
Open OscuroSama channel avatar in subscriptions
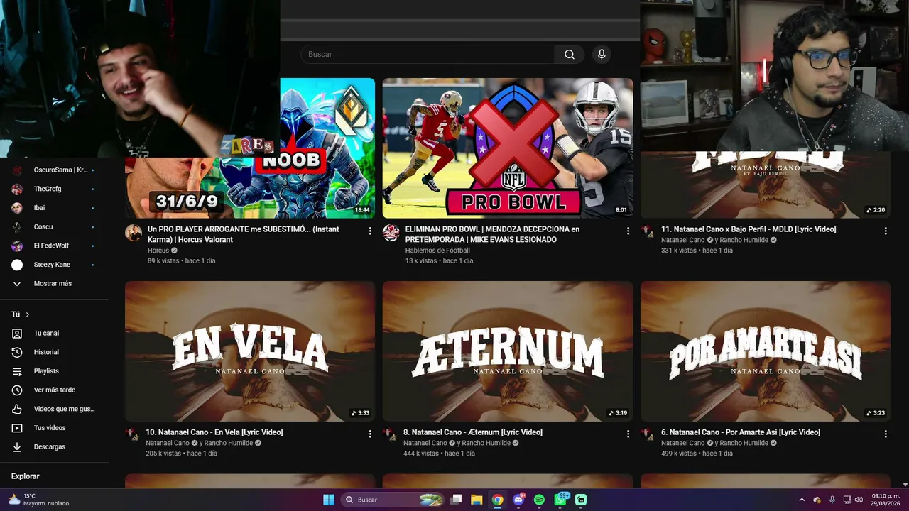point(17,170)
